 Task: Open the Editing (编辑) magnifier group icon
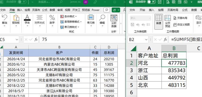tap(102, 18)
